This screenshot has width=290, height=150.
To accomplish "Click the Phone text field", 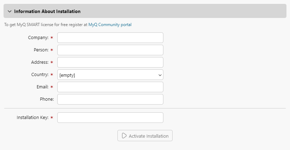I will click(110, 99).
